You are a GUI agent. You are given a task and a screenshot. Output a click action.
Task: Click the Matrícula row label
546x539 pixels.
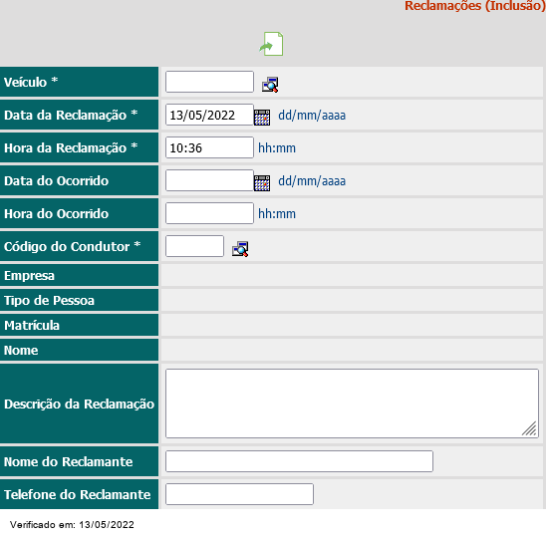(x=32, y=325)
